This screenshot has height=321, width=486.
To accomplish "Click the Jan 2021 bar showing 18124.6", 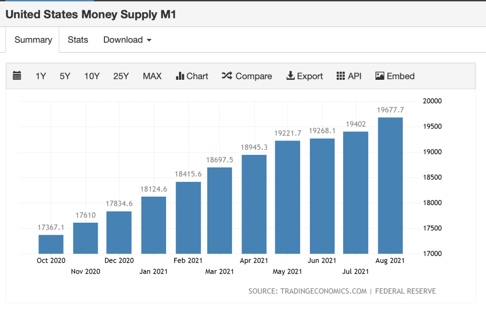I will [x=154, y=225].
